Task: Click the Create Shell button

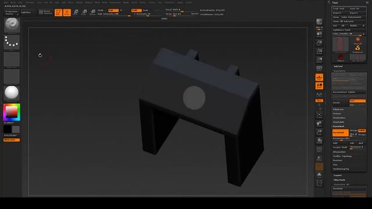Action: coord(341,147)
